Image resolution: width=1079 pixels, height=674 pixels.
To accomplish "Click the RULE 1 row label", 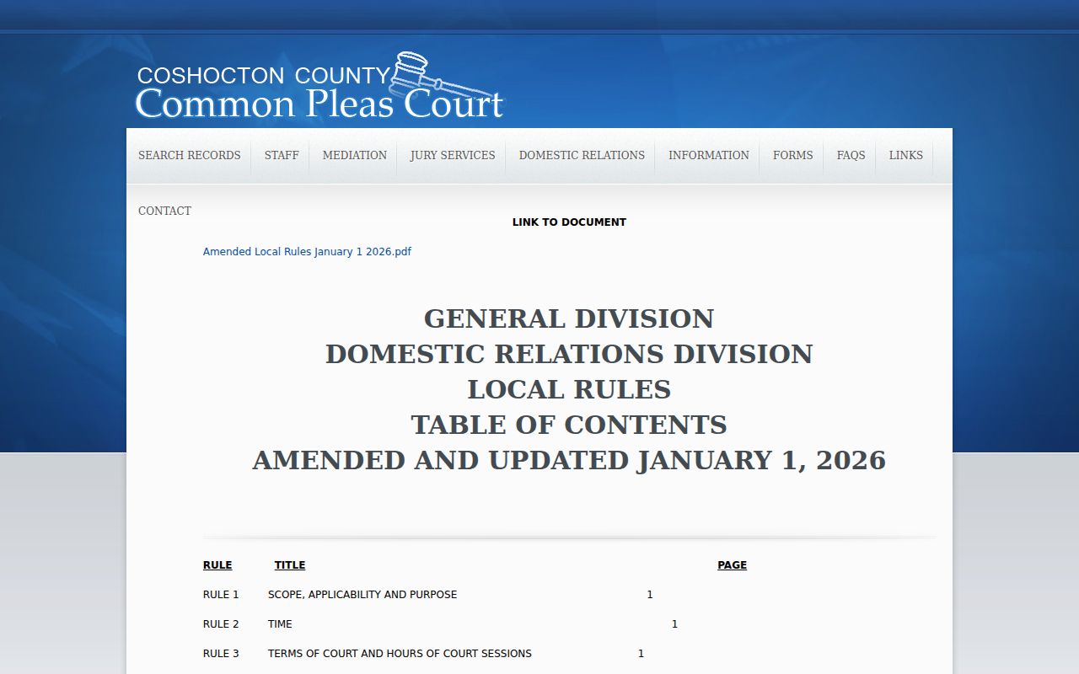I will (x=221, y=595).
